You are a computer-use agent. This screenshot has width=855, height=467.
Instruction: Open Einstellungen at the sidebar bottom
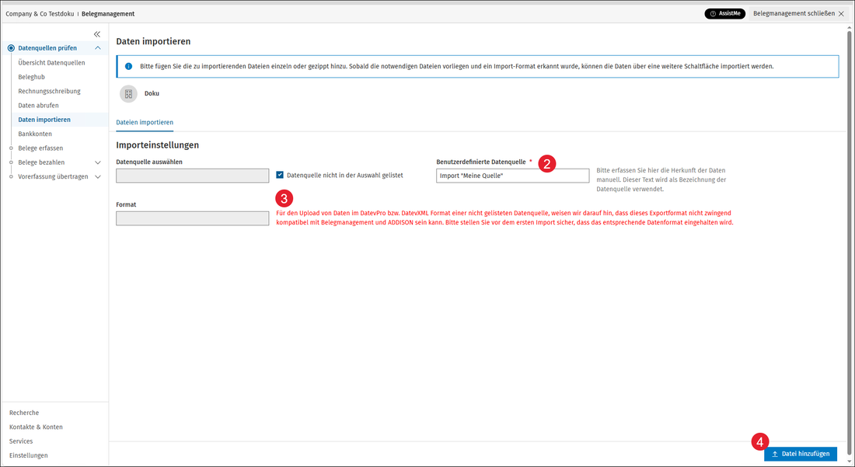(x=28, y=455)
